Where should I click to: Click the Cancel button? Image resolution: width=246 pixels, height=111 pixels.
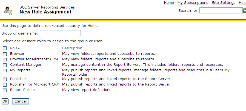coord(21,101)
